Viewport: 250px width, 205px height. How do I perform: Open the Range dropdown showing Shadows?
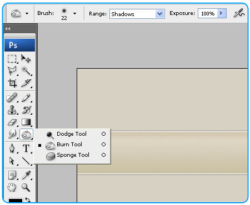137,14
